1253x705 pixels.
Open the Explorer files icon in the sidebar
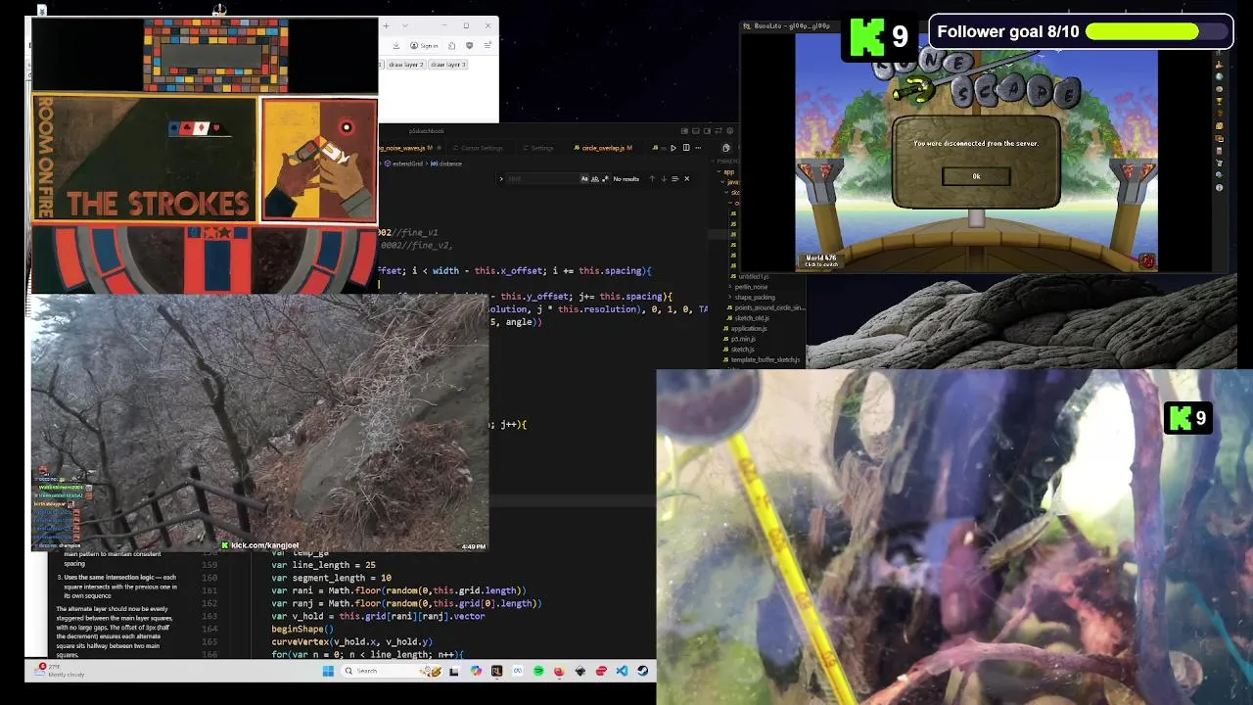pos(725,148)
